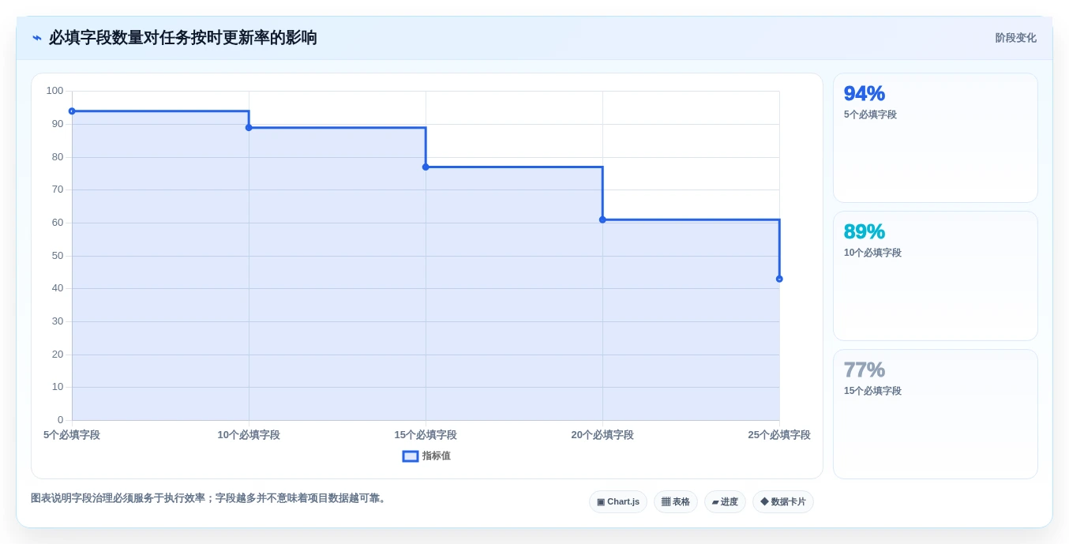Click the 表格 tag chip

tap(676, 502)
